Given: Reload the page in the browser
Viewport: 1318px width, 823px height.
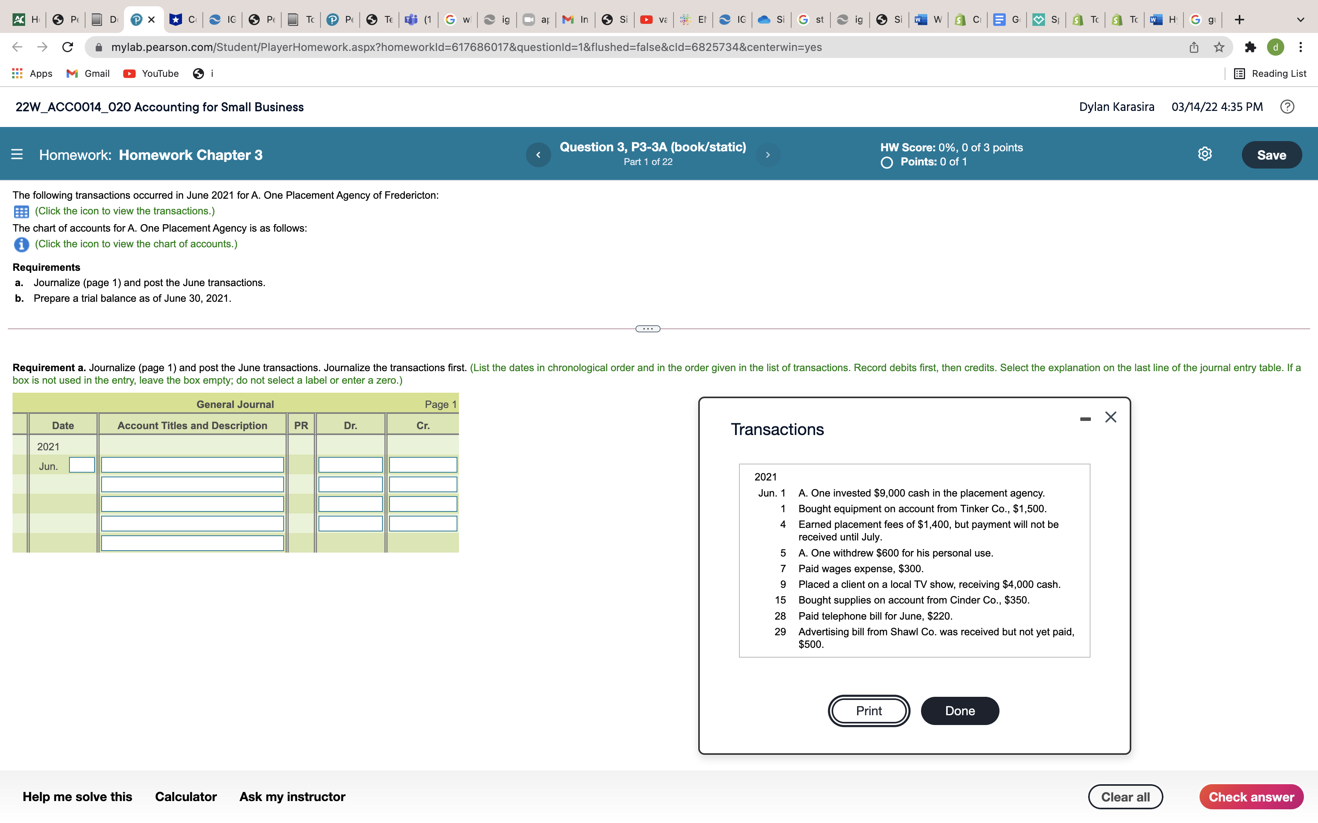Looking at the screenshot, I should (67, 47).
